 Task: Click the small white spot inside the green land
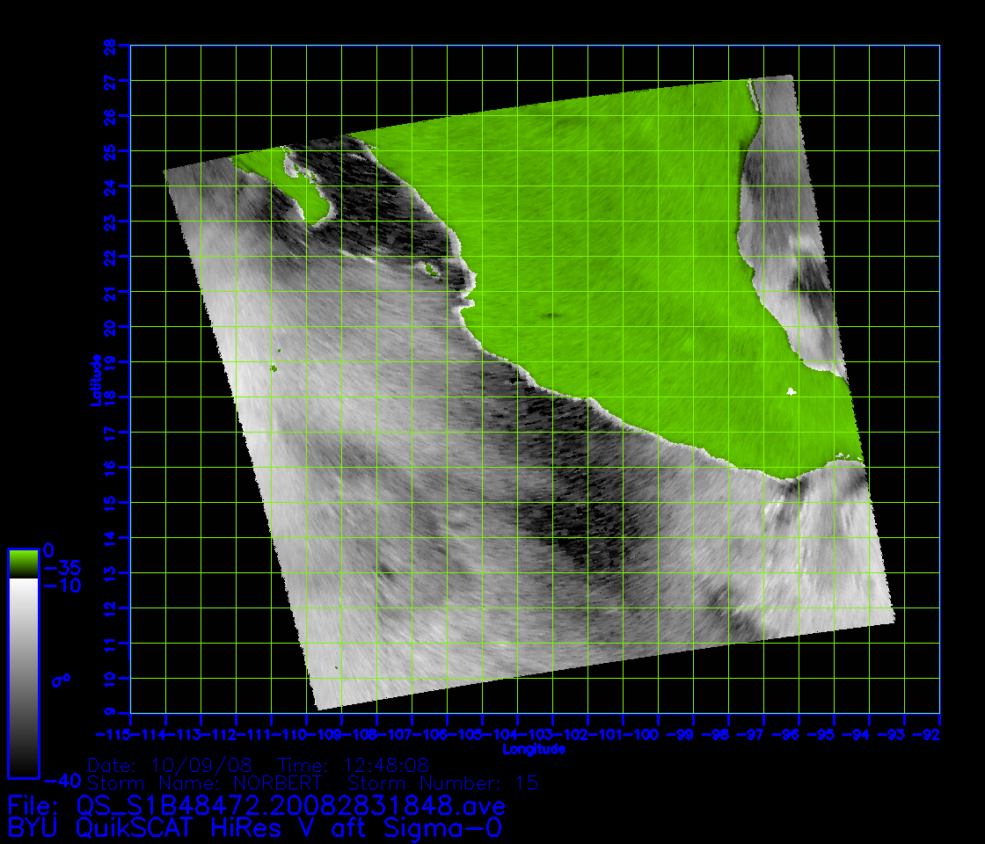[791, 391]
